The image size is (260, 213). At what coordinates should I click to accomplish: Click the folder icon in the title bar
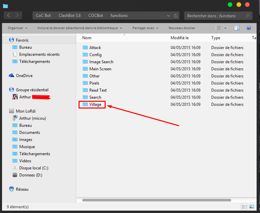click(5, 6)
